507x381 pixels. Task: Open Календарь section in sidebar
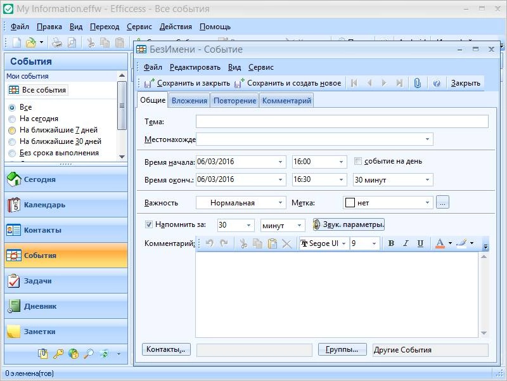[x=66, y=205]
